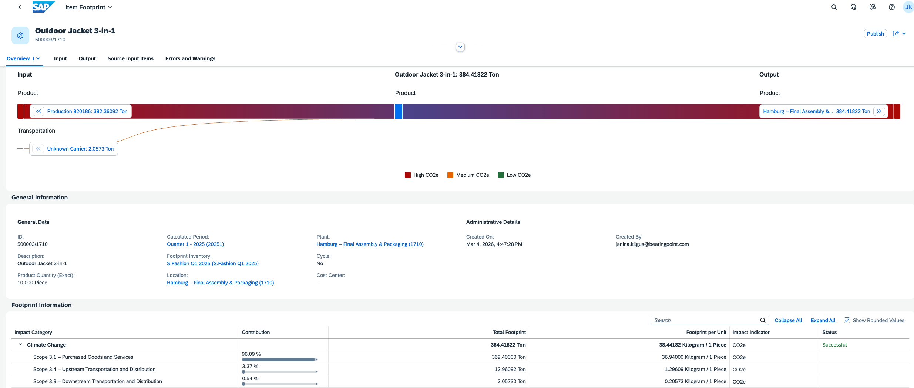Open the Item Footprint title dropdown
The image size is (914, 388).
(x=88, y=7)
